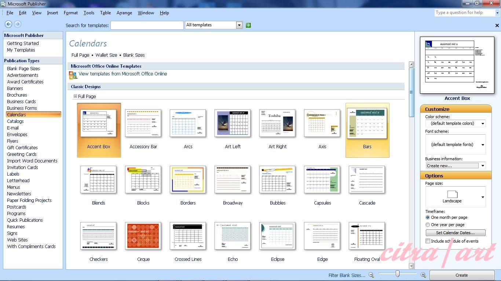
Task: Go back with the left arrow icon
Action: coord(8,24)
